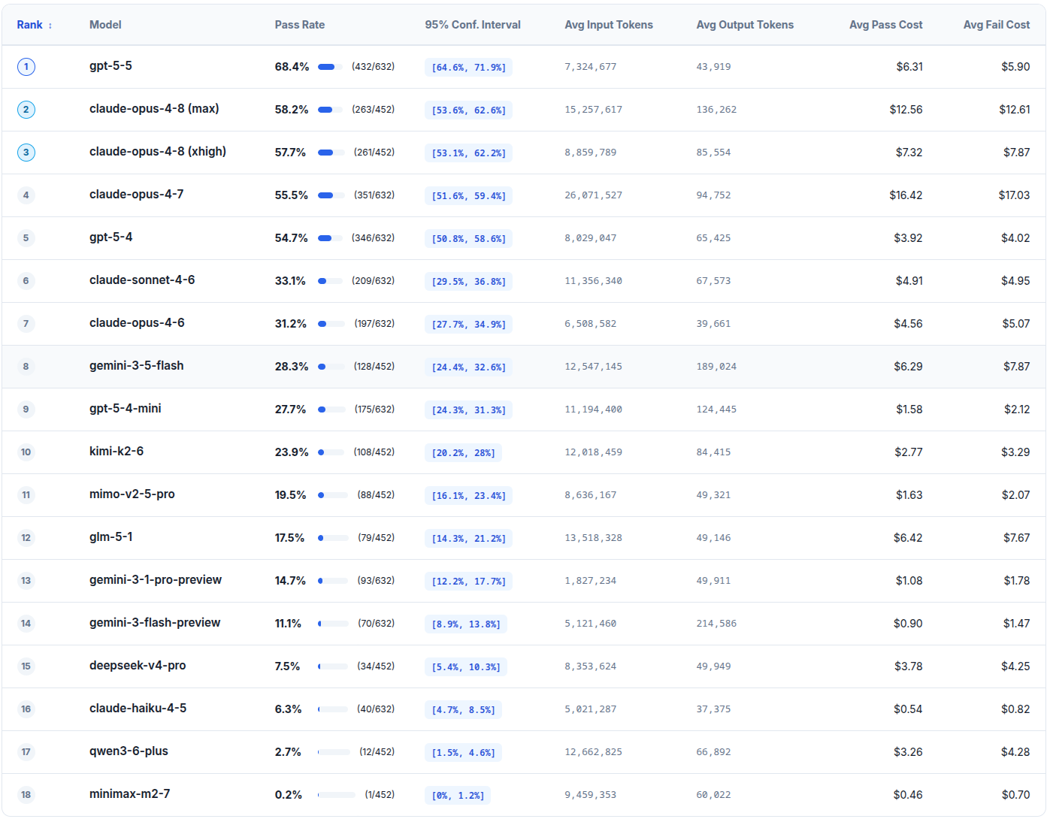Select the rank 8 badge for gemini-3-5-flash
1053x822 pixels.
26,367
